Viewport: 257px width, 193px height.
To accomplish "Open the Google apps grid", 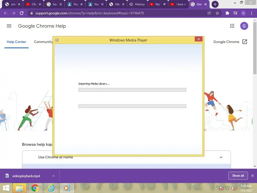I will tap(232, 26).
